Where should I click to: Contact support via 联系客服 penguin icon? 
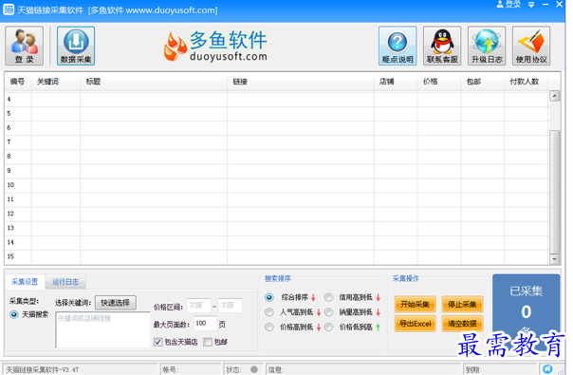pyautogui.click(x=442, y=46)
